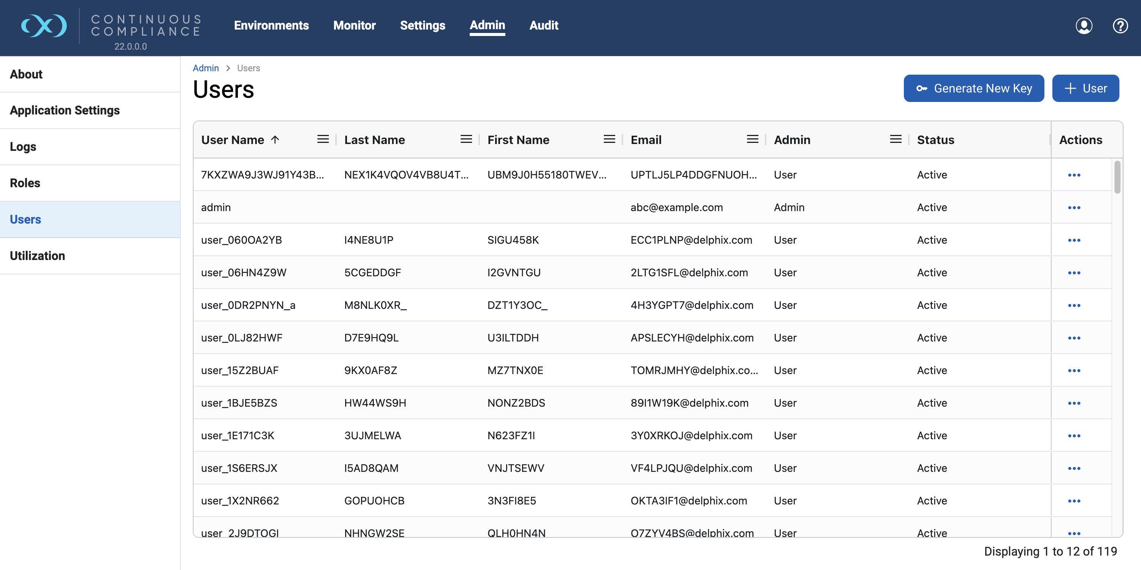The height and width of the screenshot is (570, 1141).
Task: Open the user profile icon
Action: pos(1083,26)
